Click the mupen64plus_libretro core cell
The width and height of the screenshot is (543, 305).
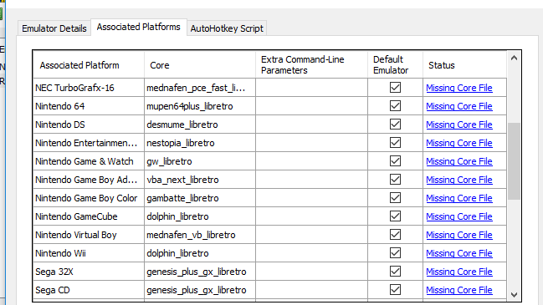(200, 106)
